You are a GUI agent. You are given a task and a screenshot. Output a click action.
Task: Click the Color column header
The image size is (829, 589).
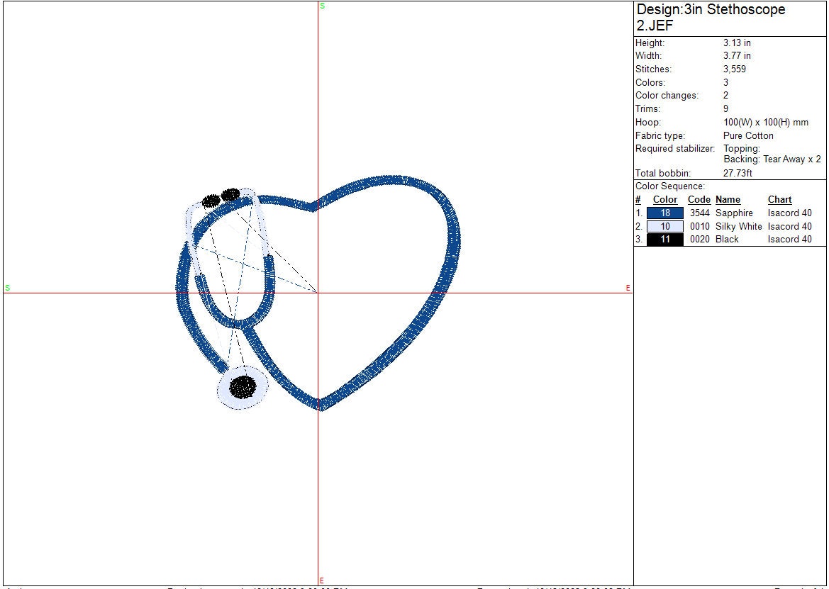point(664,200)
